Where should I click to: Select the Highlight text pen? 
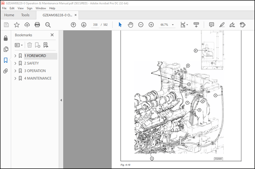click(222, 25)
